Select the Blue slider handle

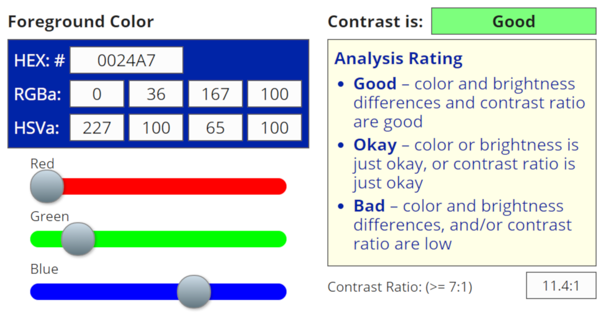coord(194,292)
